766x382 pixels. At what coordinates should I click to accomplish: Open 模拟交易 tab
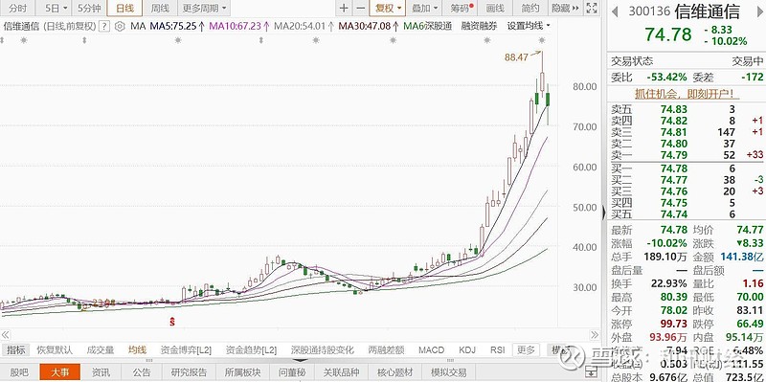coord(448,372)
